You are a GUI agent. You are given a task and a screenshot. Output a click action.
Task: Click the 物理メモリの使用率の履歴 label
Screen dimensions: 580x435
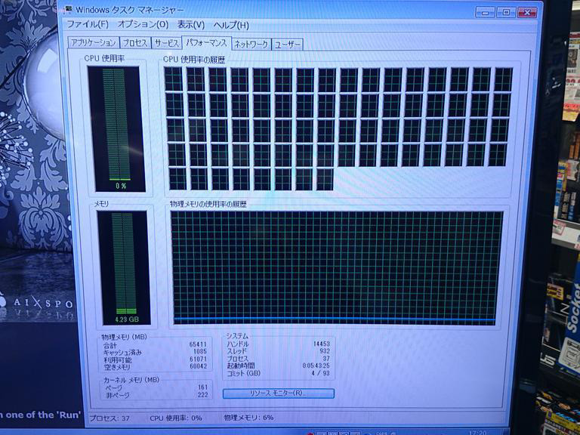tap(208, 204)
